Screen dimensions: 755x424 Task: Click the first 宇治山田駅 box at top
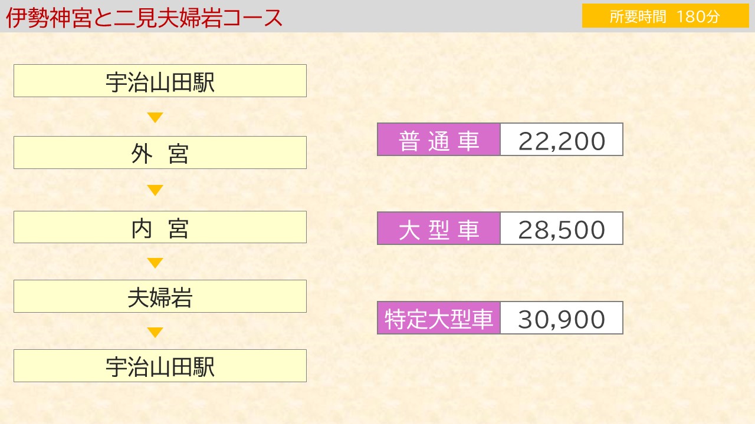tap(160, 81)
